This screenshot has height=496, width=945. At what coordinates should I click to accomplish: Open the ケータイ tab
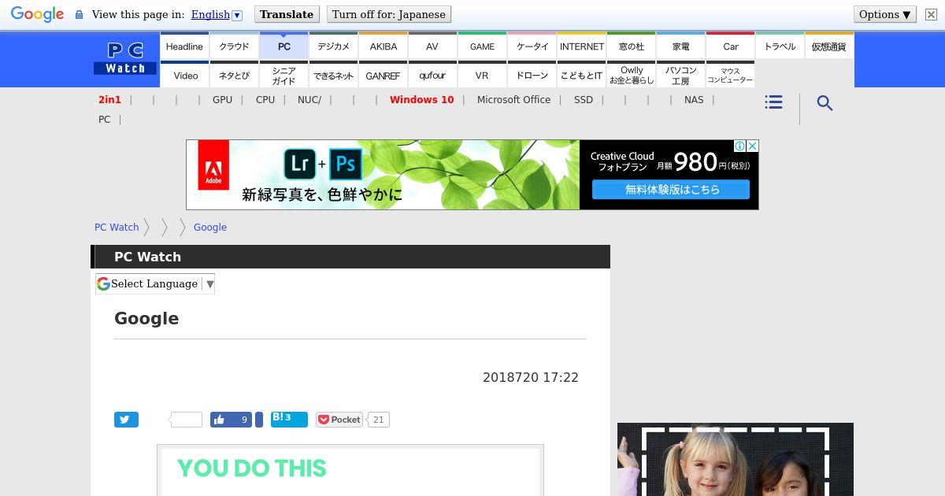pos(532,46)
